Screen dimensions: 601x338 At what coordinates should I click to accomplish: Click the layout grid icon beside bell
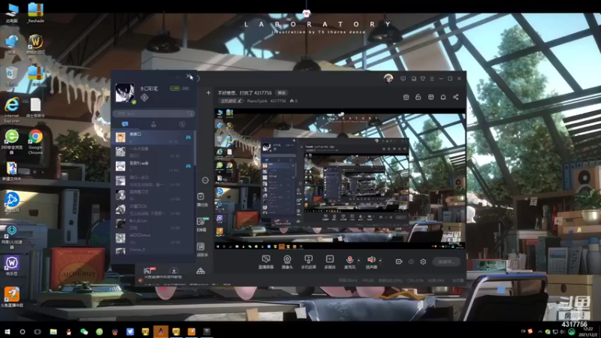[430, 97]
